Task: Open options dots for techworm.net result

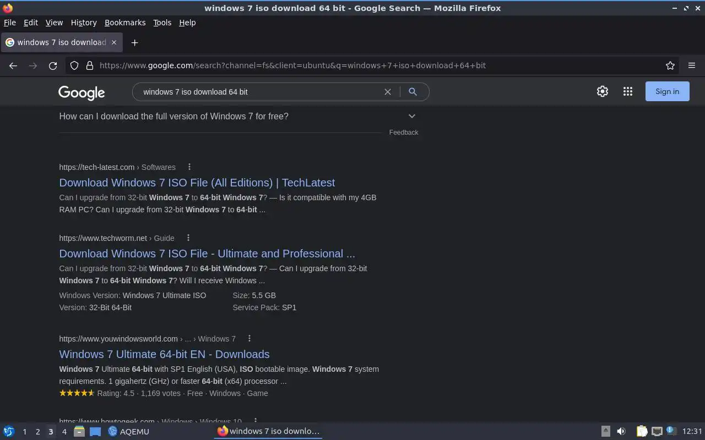Action: [188, 238]
